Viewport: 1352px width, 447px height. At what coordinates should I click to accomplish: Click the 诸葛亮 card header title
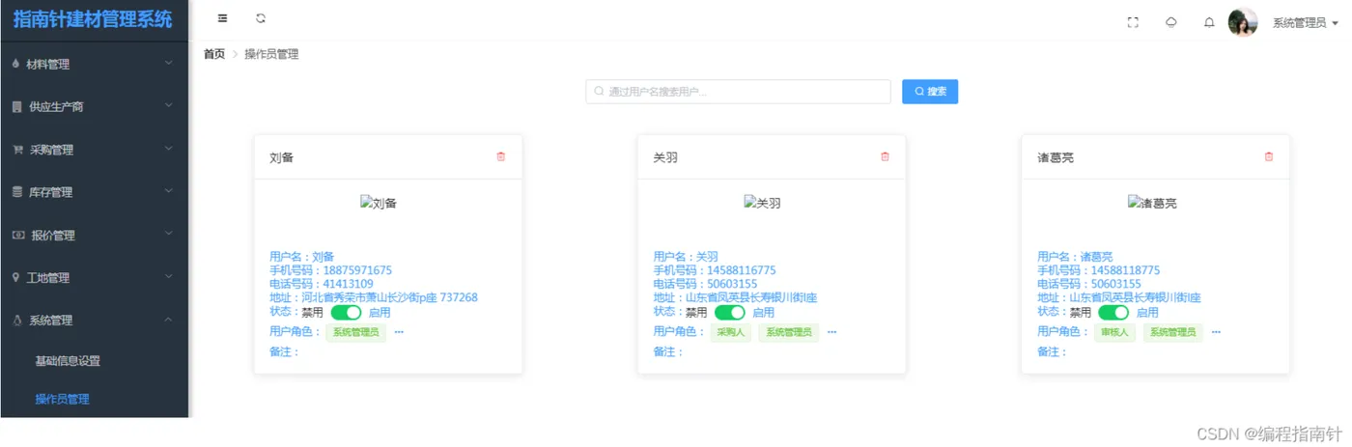pyautogui.click(x=1056, y=157)
